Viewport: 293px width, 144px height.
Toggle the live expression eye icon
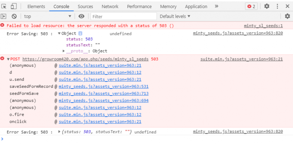click(x=81, y=16)
